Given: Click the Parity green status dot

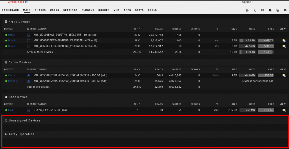Looking at the screenshot, I should (x=6, y=35).
